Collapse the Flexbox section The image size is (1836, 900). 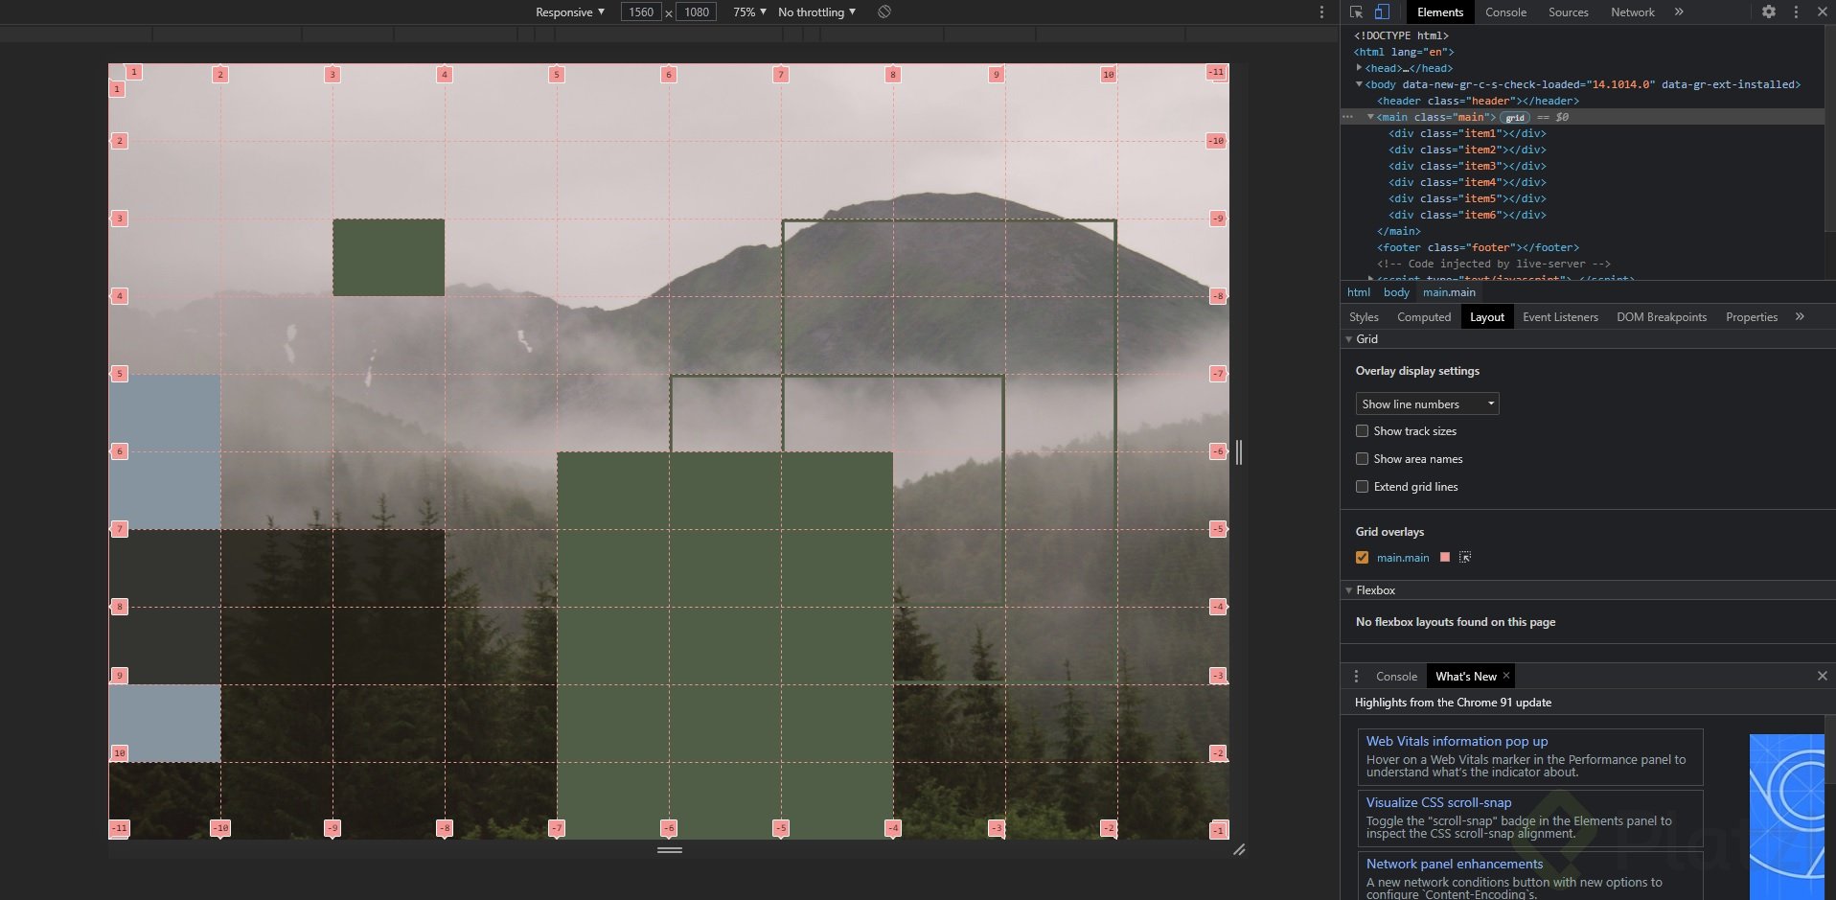[1348, 590]
